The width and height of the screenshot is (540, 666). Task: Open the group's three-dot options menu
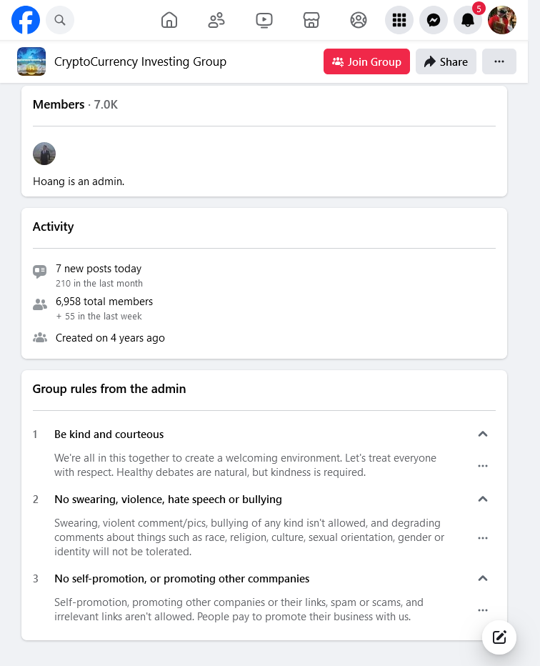pos(499,61)
